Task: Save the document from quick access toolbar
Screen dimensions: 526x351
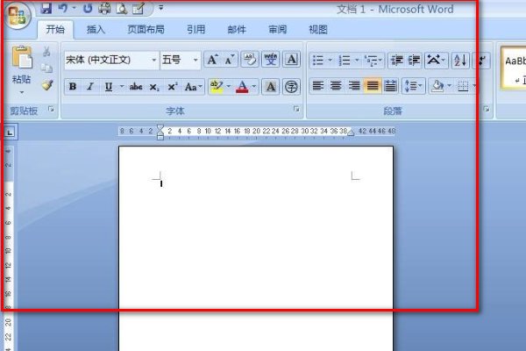Action: tap(46, 8)
